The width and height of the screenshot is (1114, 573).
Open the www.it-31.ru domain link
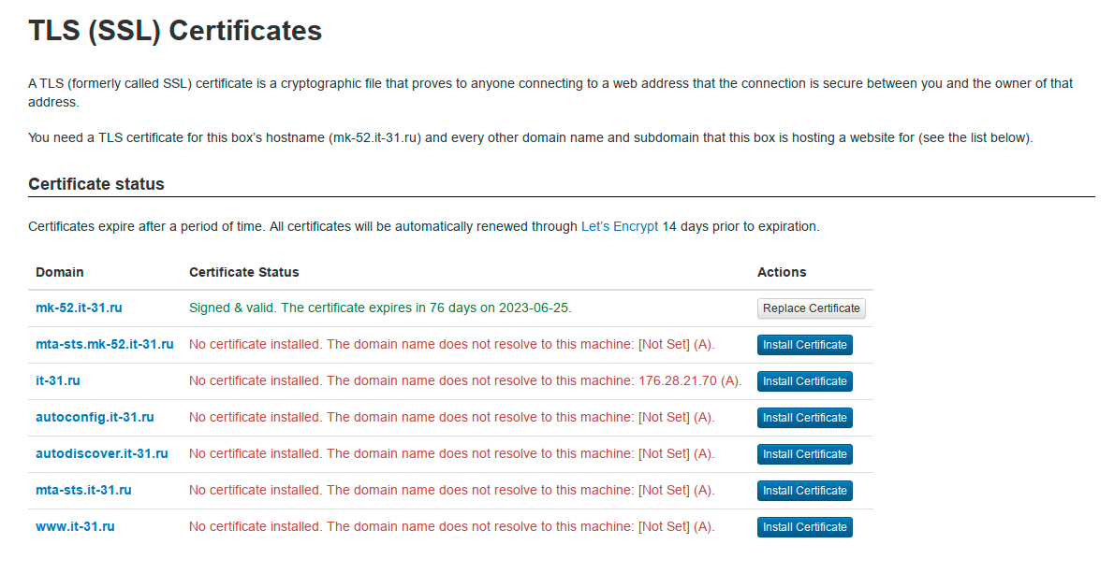(75, 526)
